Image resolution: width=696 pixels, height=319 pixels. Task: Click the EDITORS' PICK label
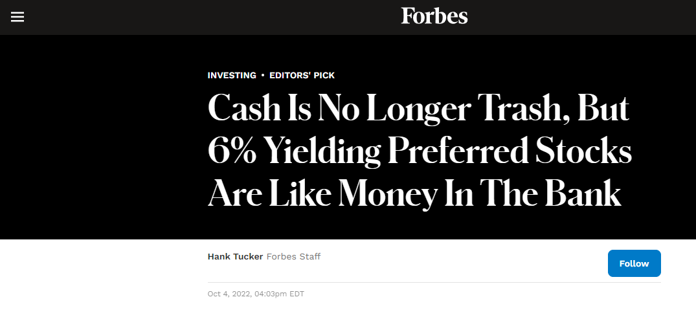[x=302, y=75]
